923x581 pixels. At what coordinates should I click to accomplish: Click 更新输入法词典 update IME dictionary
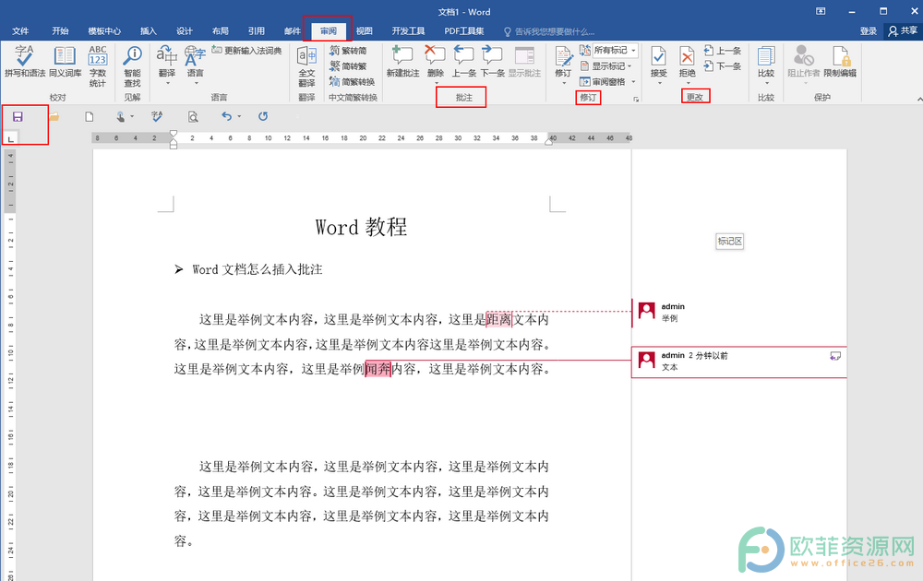point(246,51)
